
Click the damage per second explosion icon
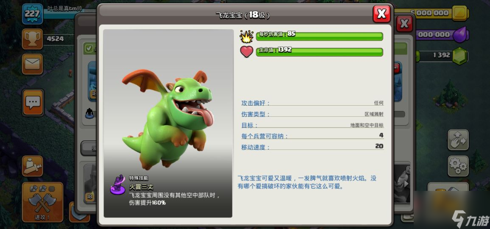tap(246, 36)
